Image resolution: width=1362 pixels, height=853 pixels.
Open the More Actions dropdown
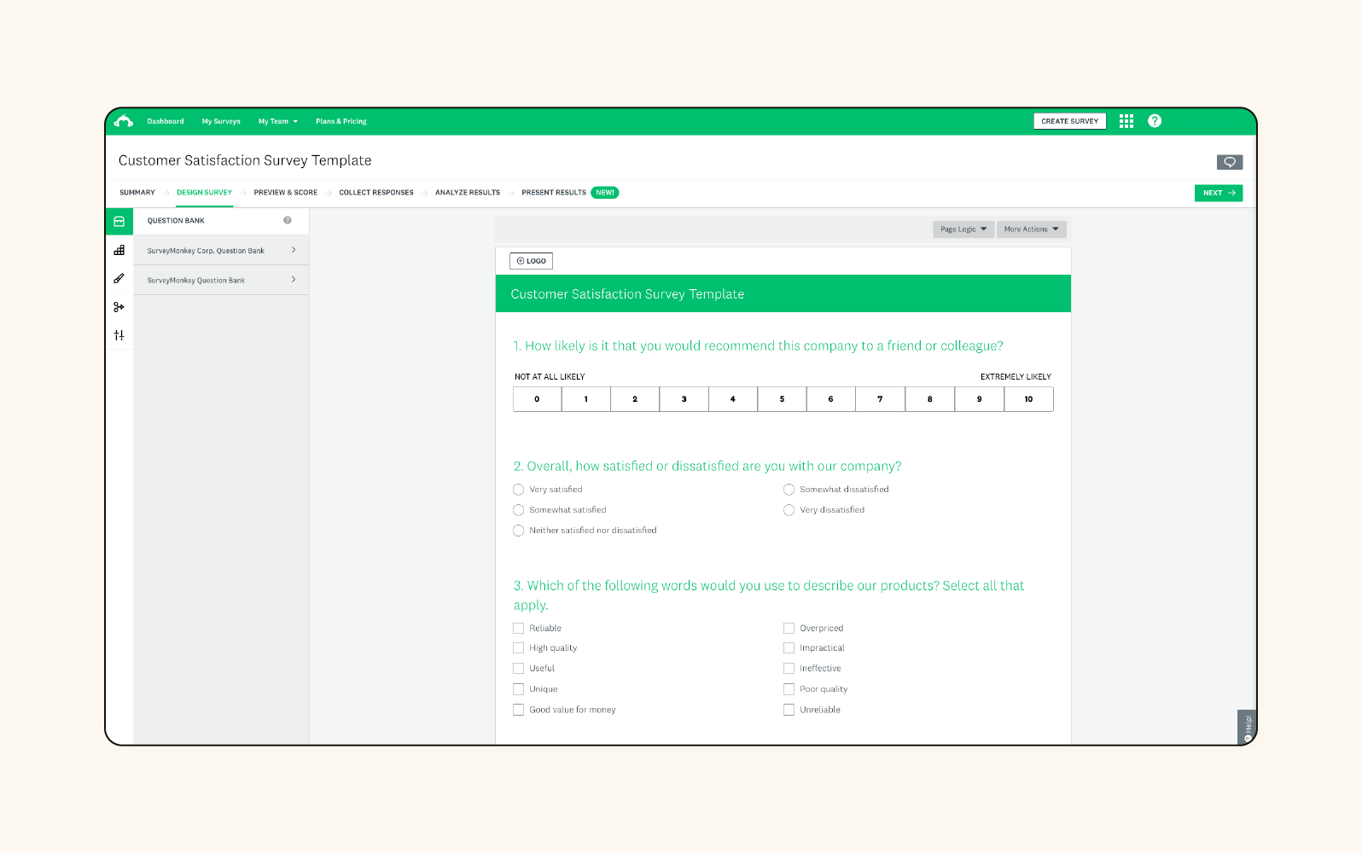click(1031, 229)
